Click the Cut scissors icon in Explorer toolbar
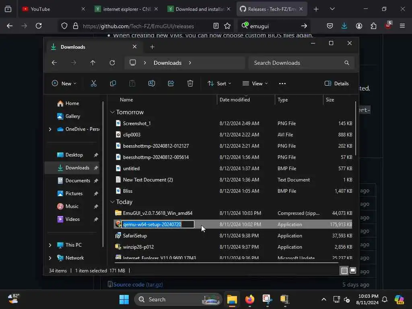The height and width of the screenshot is (309, 412). pyautogui.click(x=93, y=84)
